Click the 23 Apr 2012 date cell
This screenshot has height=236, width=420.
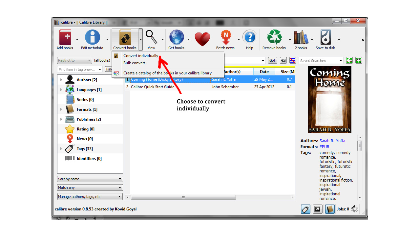(x=264, y=87)
